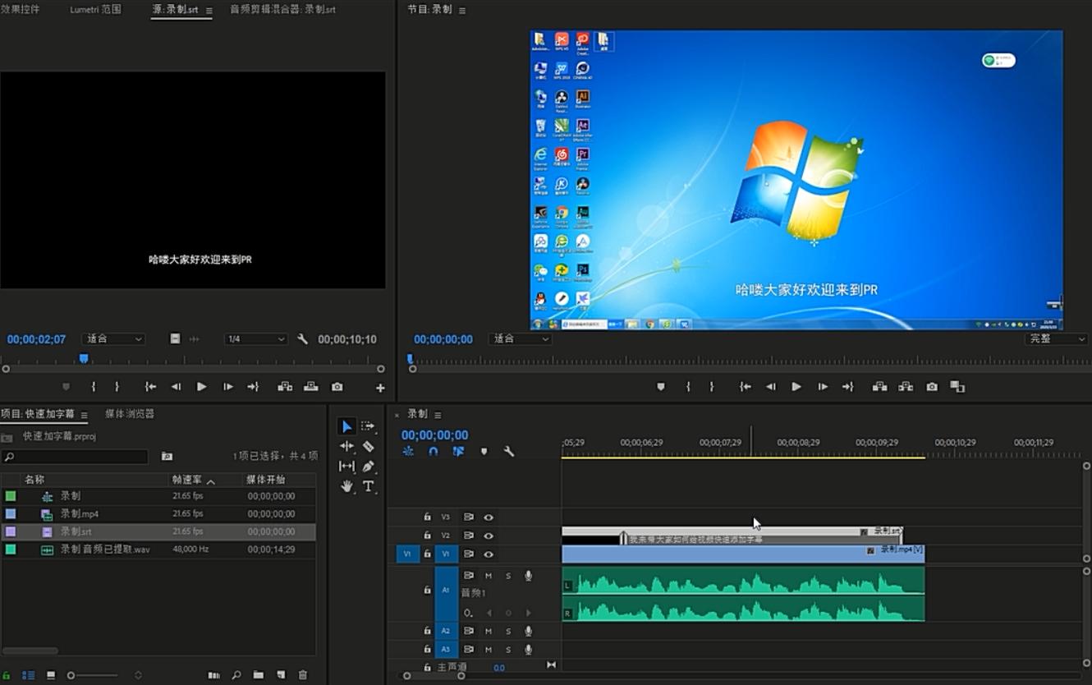Select the Razor tool
This screenshot has height=685, width=1092.
(368, 446)
